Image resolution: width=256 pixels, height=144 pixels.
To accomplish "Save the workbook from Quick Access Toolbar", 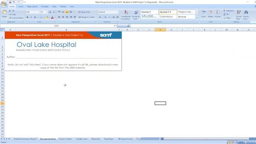I will 10,2.
